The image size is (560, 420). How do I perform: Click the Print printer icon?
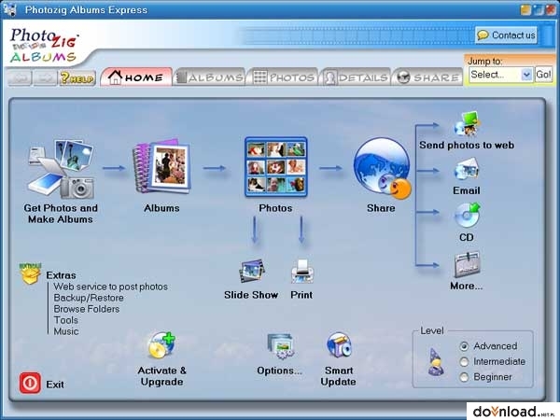[x=302, y=272]
